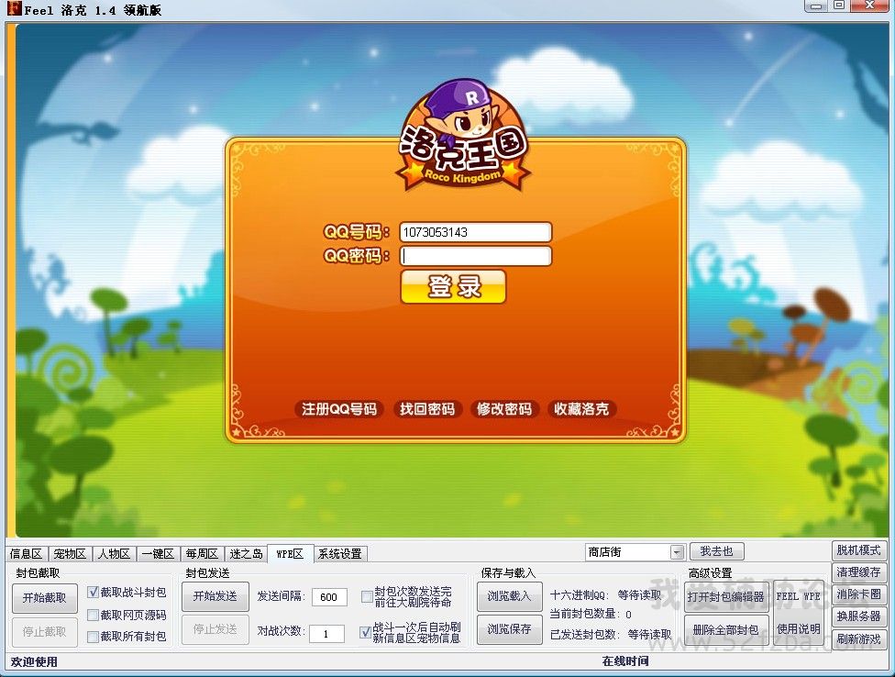Focus the QQ密码 password field
The height and width of the screenshot is (677, 895).
point(475,256)
